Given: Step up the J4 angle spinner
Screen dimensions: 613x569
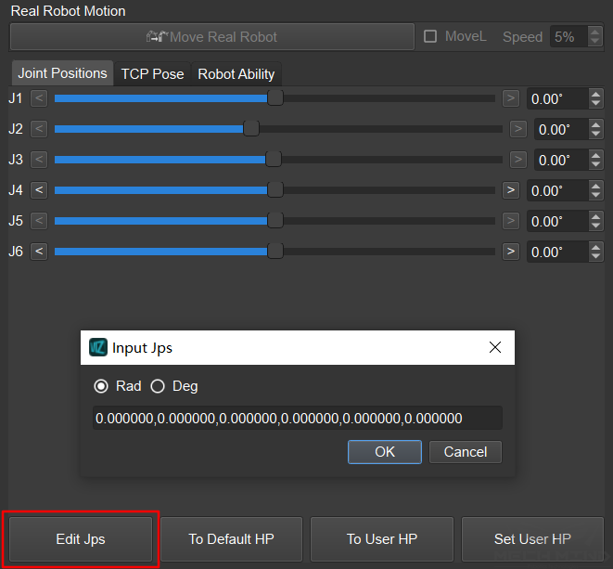Looking at the screenshot, I should tap(595, 186).
